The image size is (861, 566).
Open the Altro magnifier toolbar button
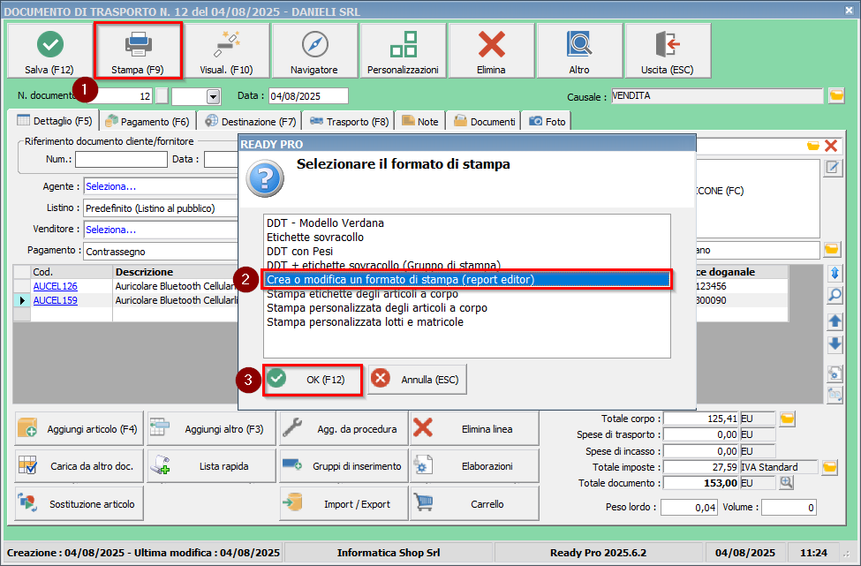point(579,51)
